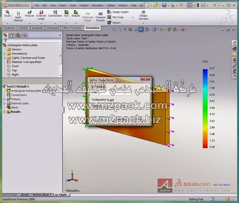Click the Deformed Result button

pos(87,17)
